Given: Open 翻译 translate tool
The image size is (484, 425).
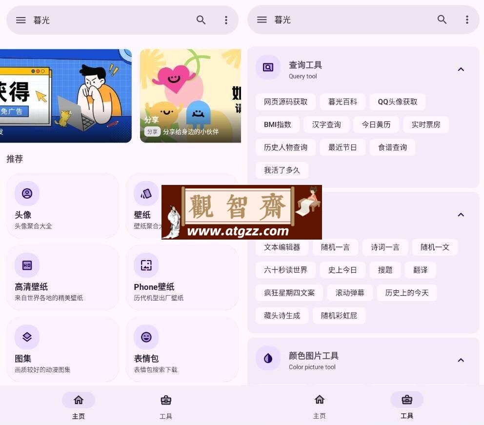Looking at the screenshot, I should pos(421,270).
